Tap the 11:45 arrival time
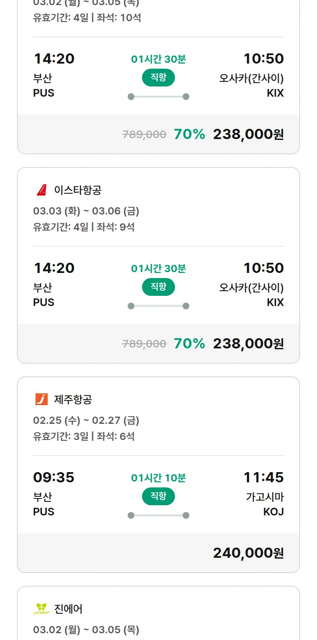 coord(263,477)
